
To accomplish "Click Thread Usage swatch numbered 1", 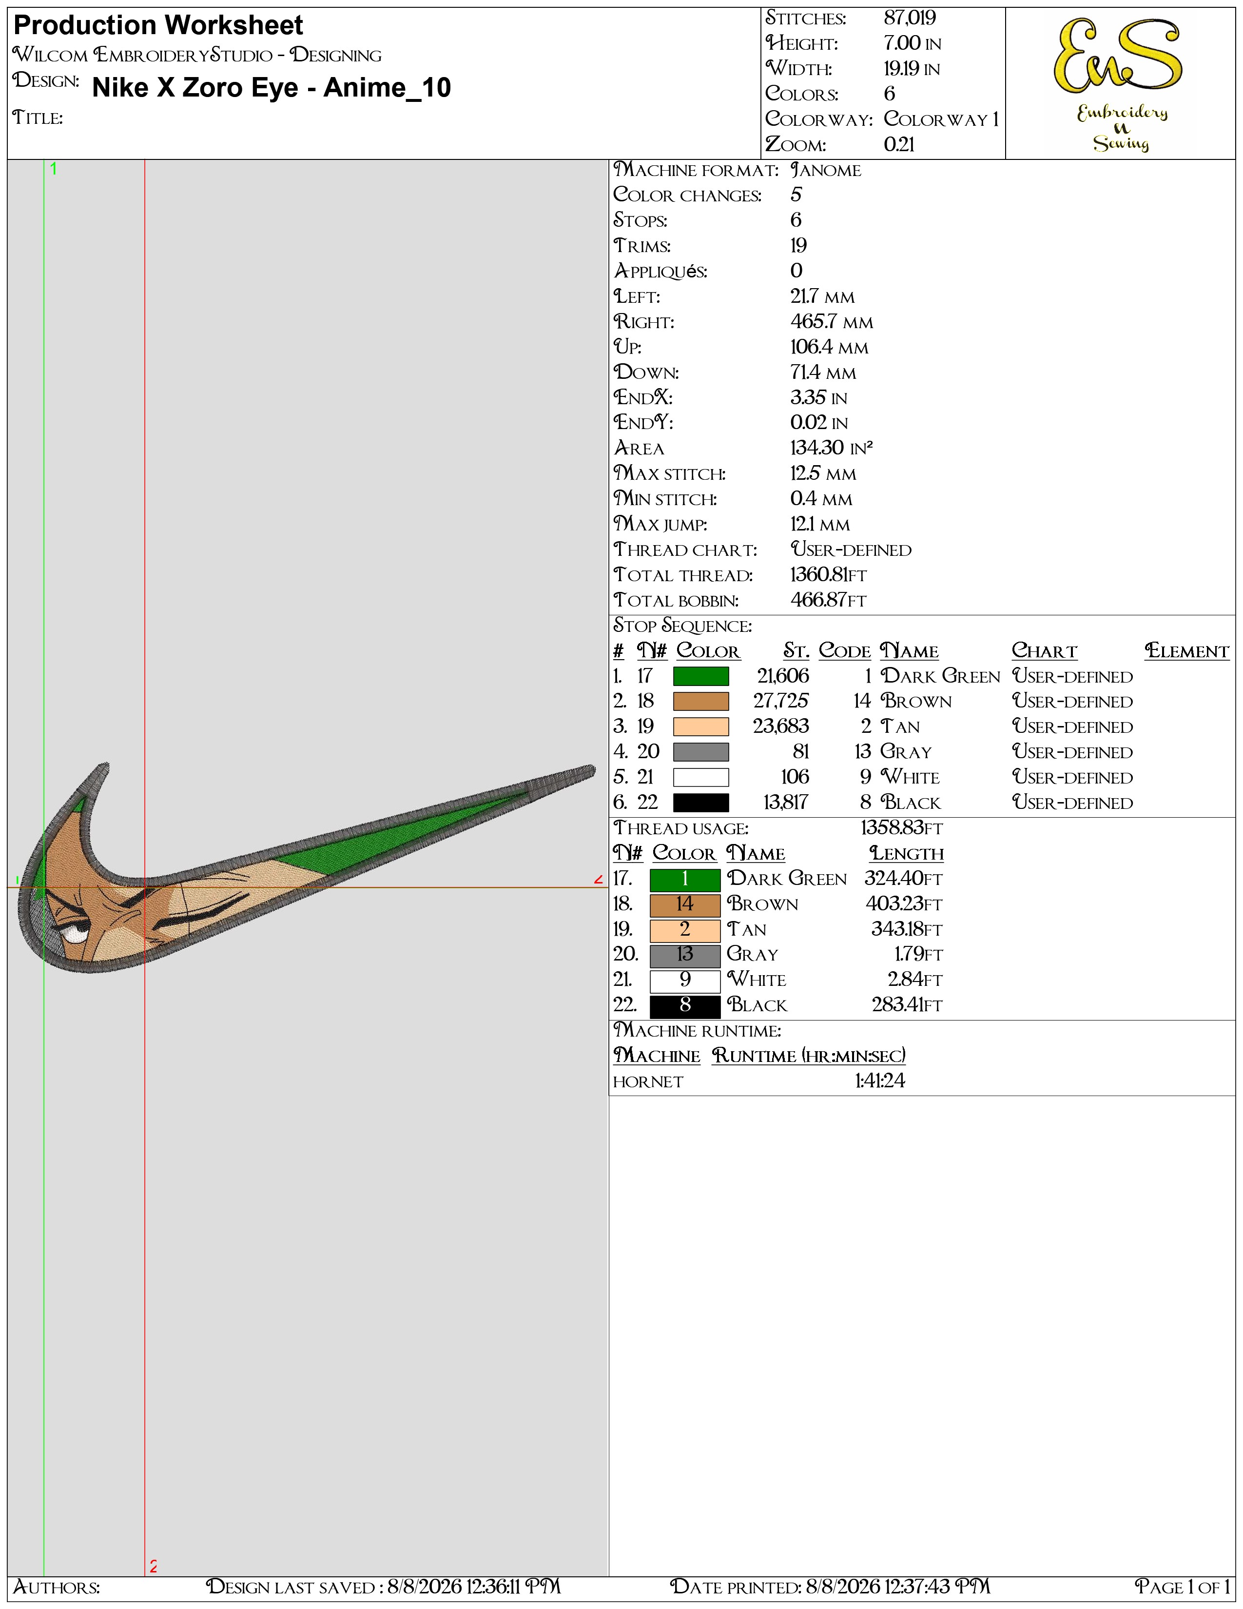I will point(685,880).
